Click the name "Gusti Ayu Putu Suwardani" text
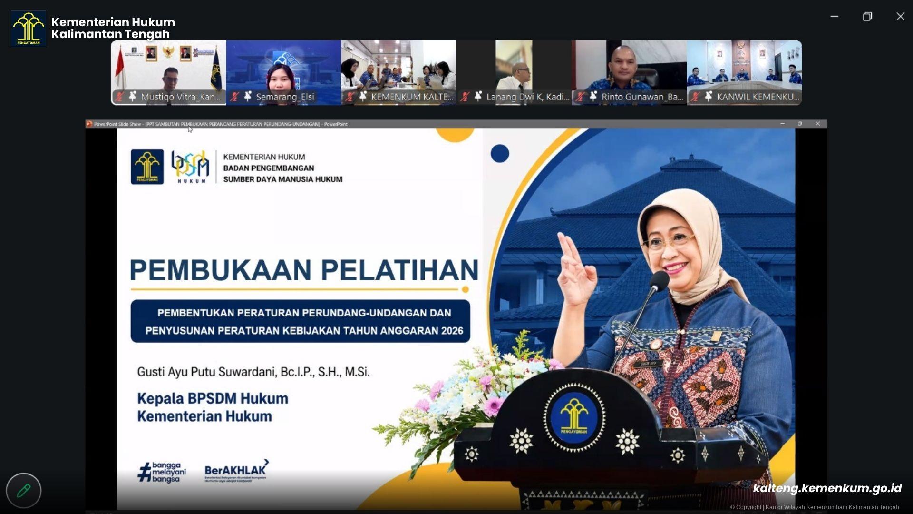Screen dimensions: 913x514 tap(207, 372)
